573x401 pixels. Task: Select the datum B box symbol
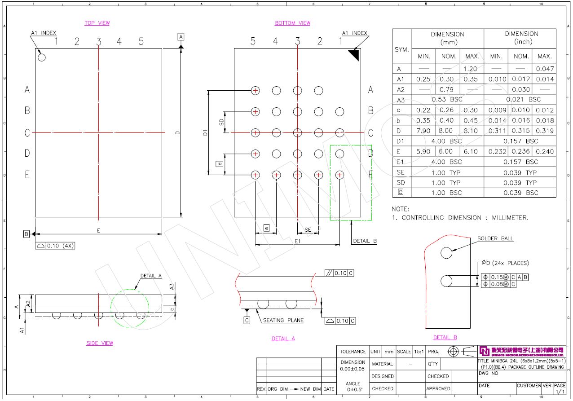point(26,234)
